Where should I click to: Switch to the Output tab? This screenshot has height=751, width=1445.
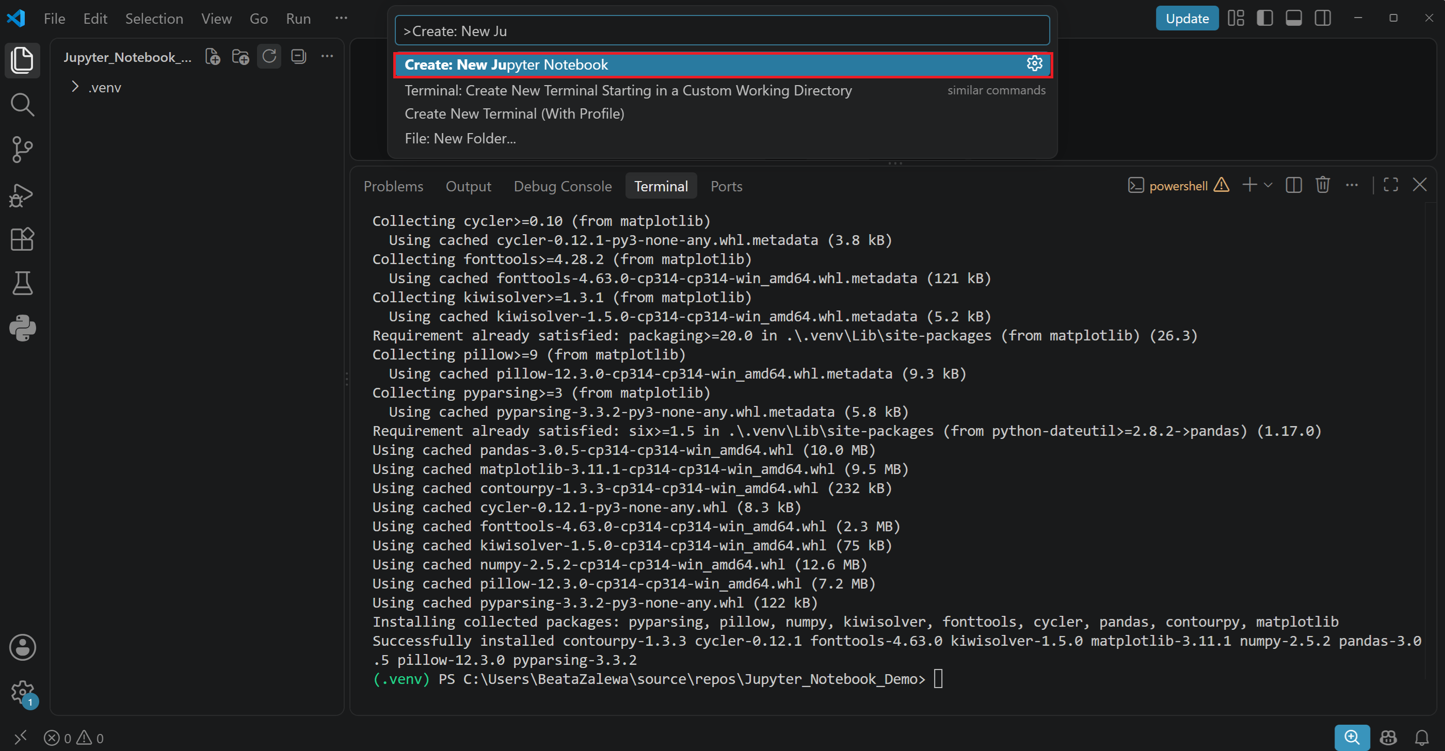click(469, 186)
